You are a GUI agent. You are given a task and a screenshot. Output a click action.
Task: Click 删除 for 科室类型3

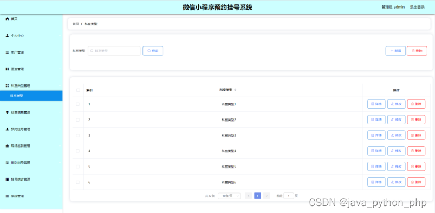[x=416, y=135]
